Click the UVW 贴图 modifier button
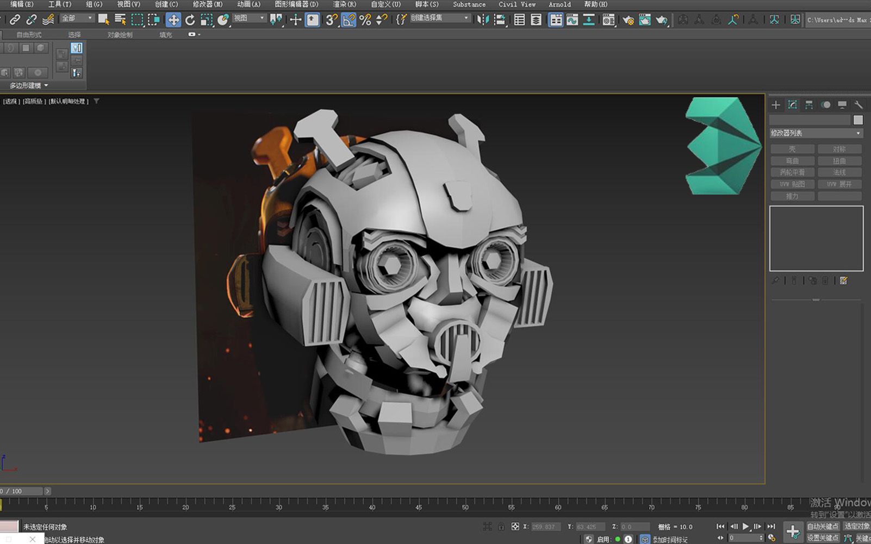 click(792, 184)
